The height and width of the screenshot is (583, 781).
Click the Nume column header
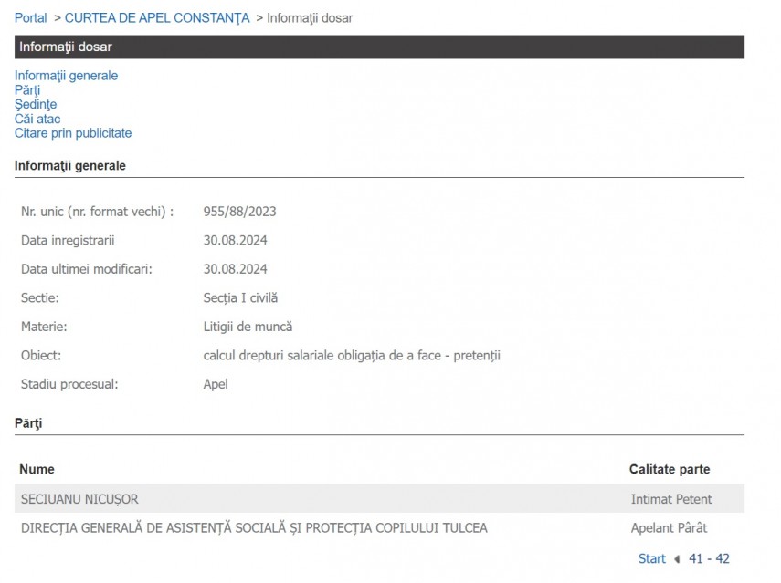[x=37, y=469]
